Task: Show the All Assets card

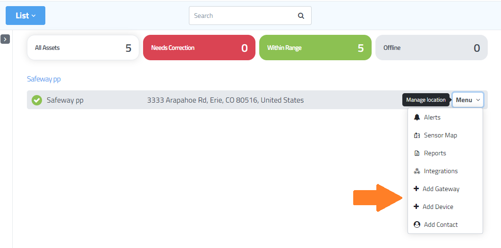Action: pyautogui.click(x=83, y=48)
